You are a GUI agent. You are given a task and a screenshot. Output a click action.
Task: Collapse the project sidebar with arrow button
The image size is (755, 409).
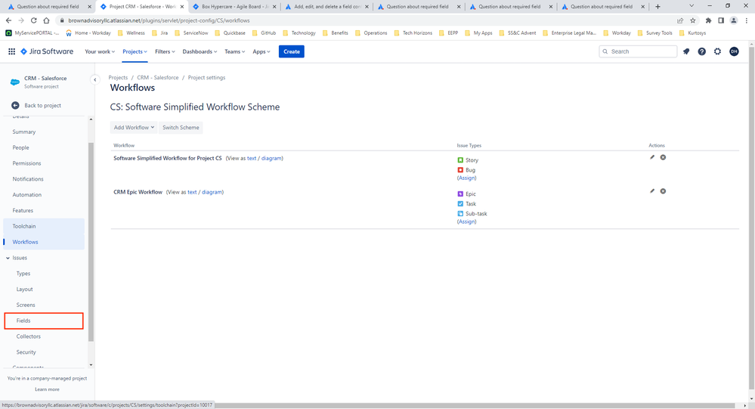pos(95,80)
